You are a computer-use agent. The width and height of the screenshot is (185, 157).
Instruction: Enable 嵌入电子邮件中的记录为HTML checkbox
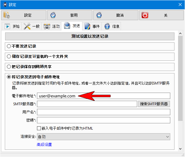click(39, 128)
